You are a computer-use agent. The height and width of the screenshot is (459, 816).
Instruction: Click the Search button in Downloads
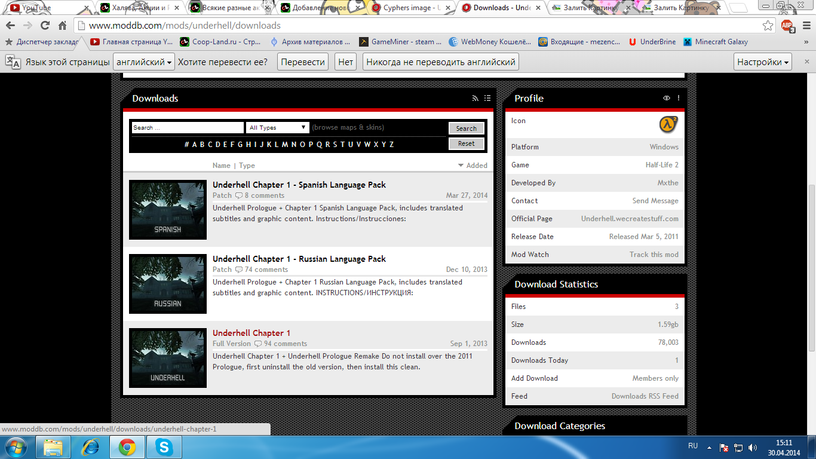(x=466, y=128)
